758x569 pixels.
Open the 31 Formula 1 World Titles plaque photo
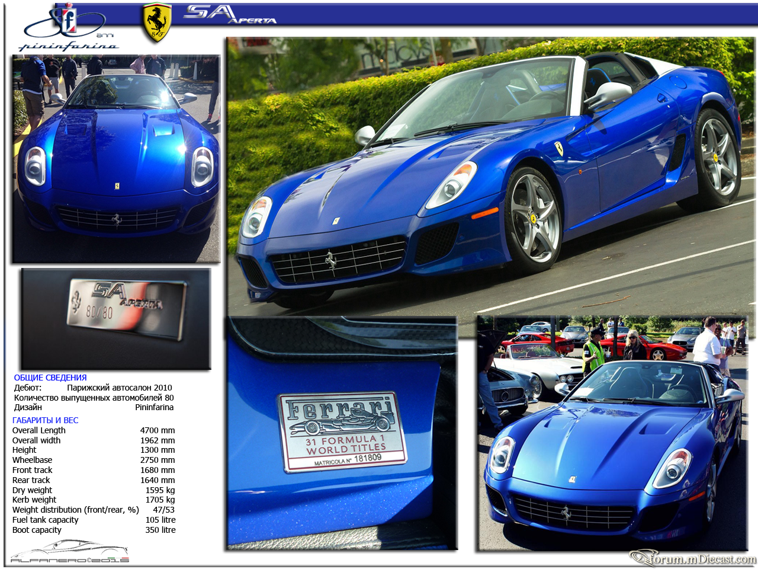tap(342, 433)
